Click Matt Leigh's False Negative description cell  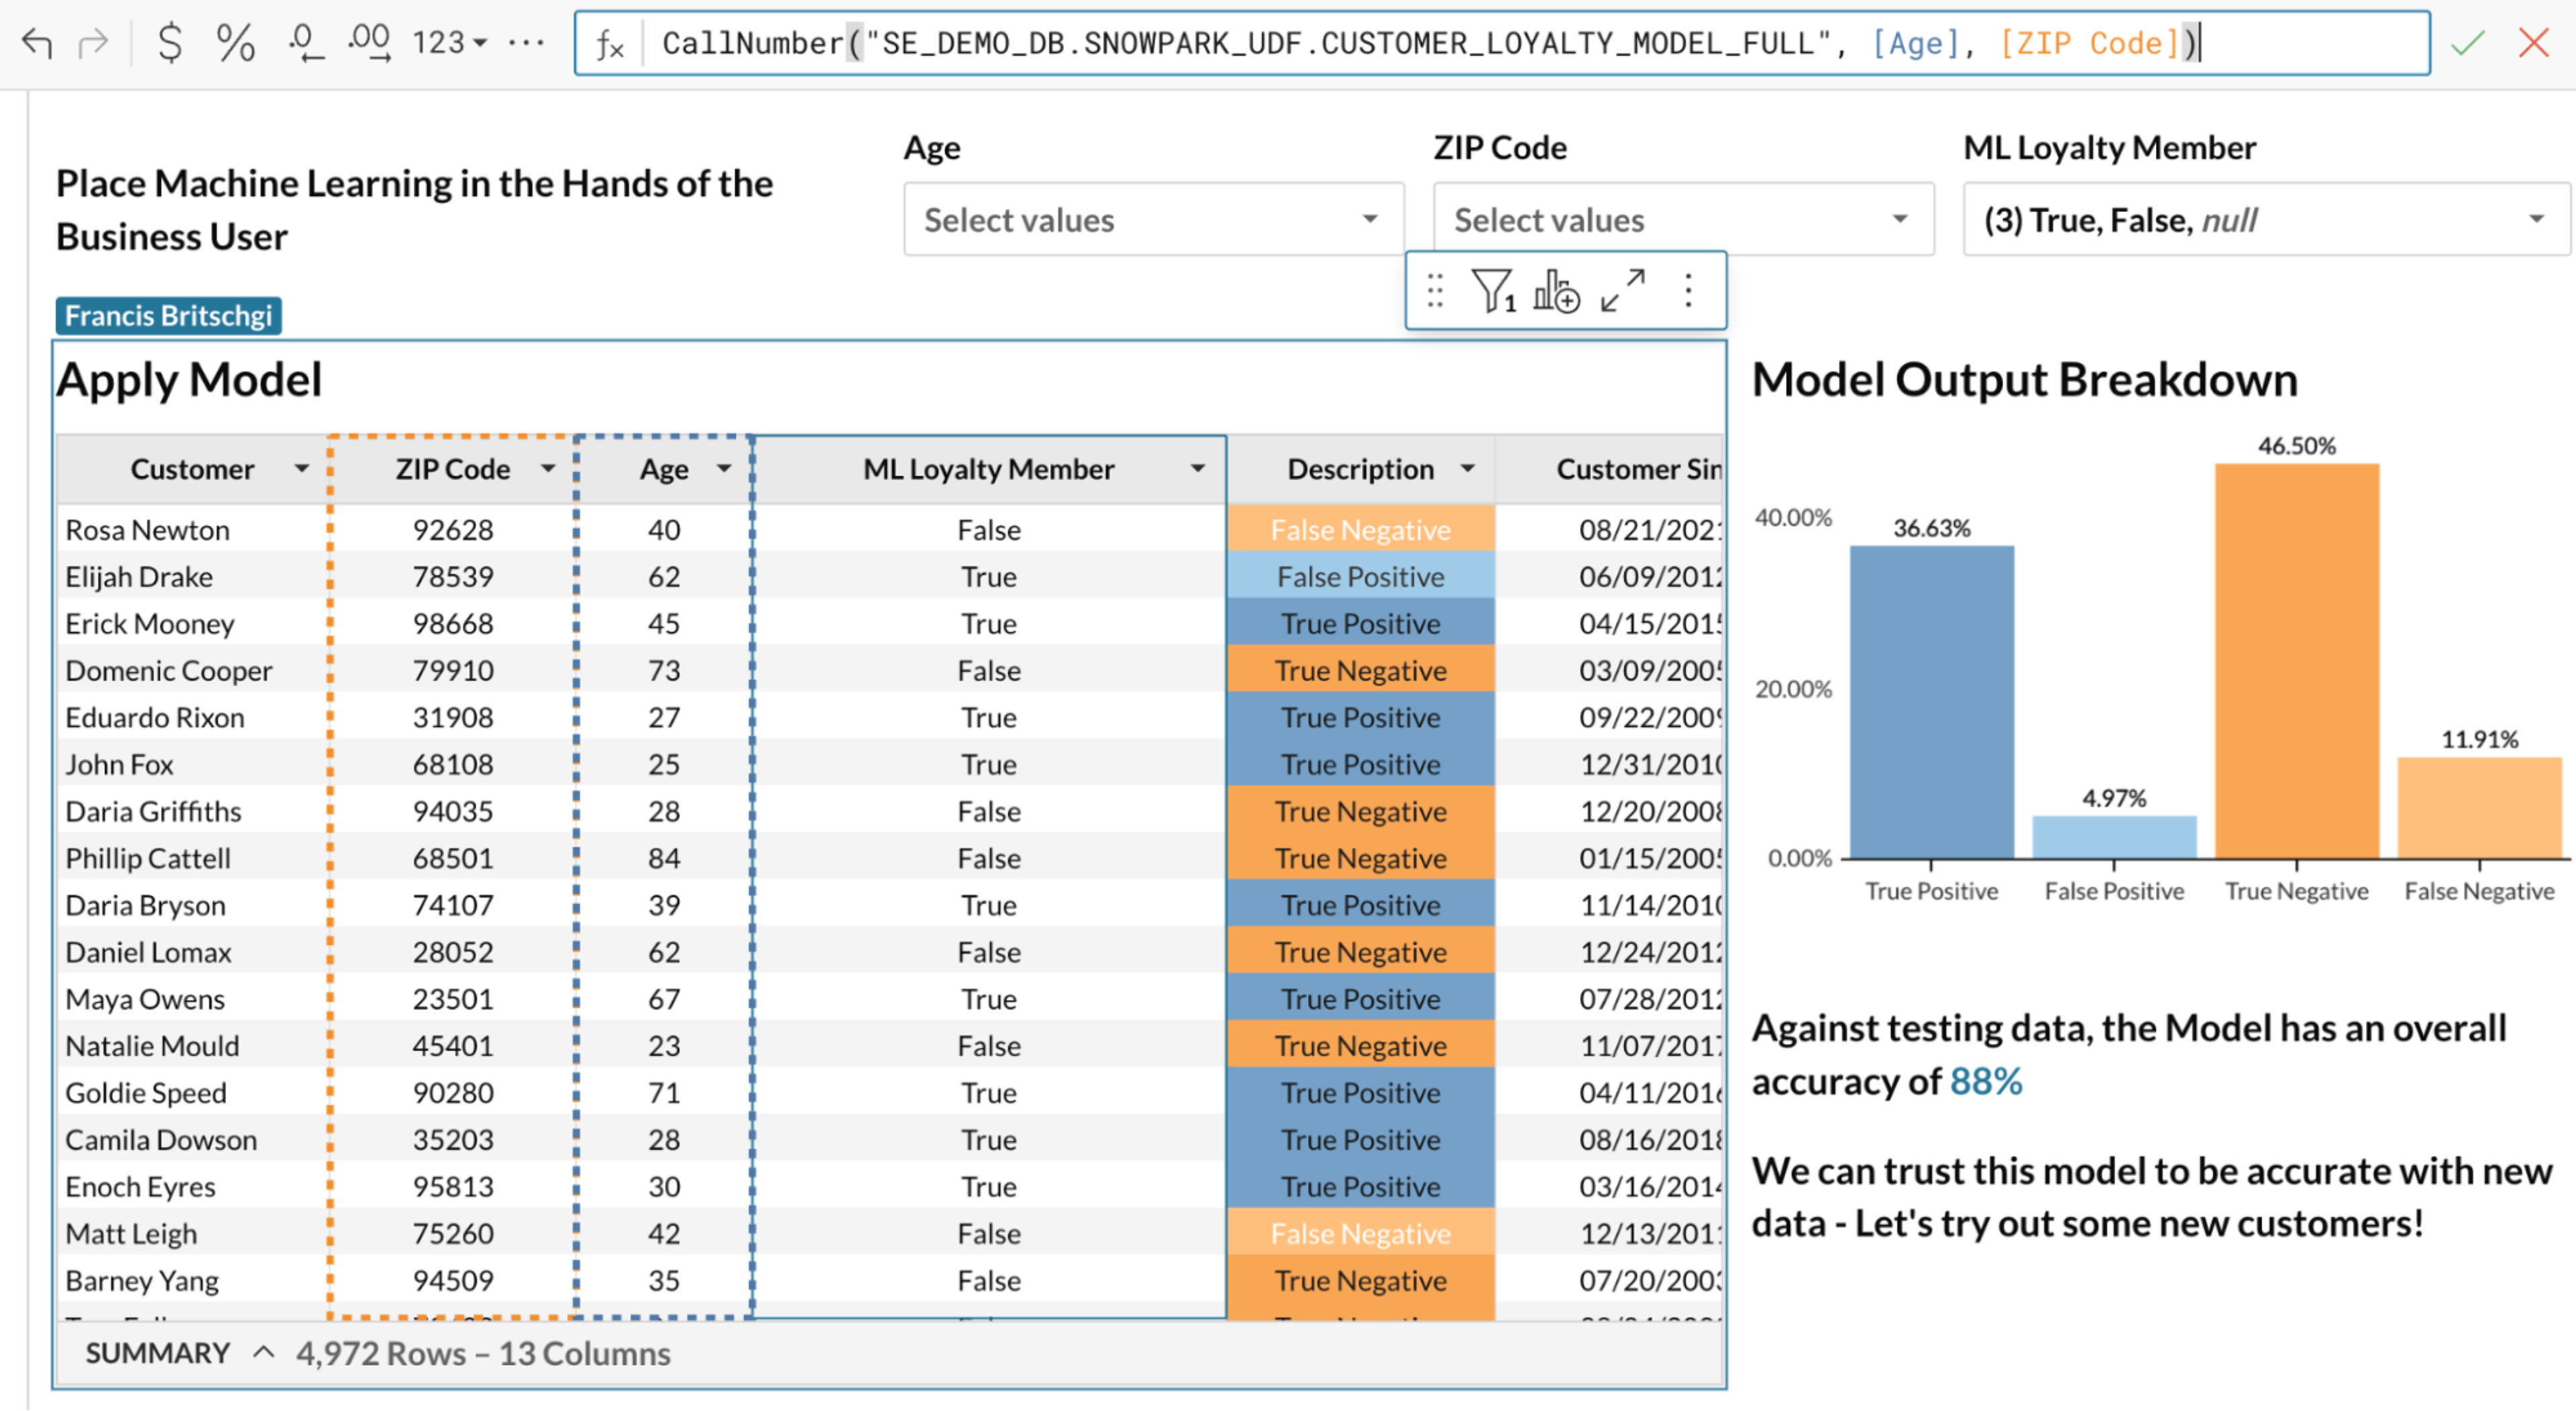pyautogui.click(x=1360, y=1233)
